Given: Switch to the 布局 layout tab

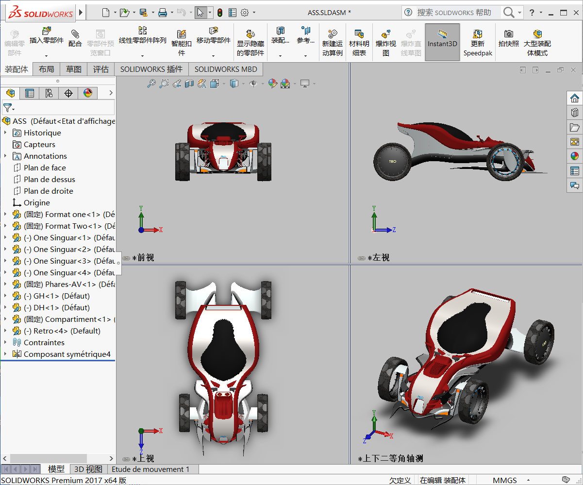Looking at the screenshot, I should [x=47, y=69].
